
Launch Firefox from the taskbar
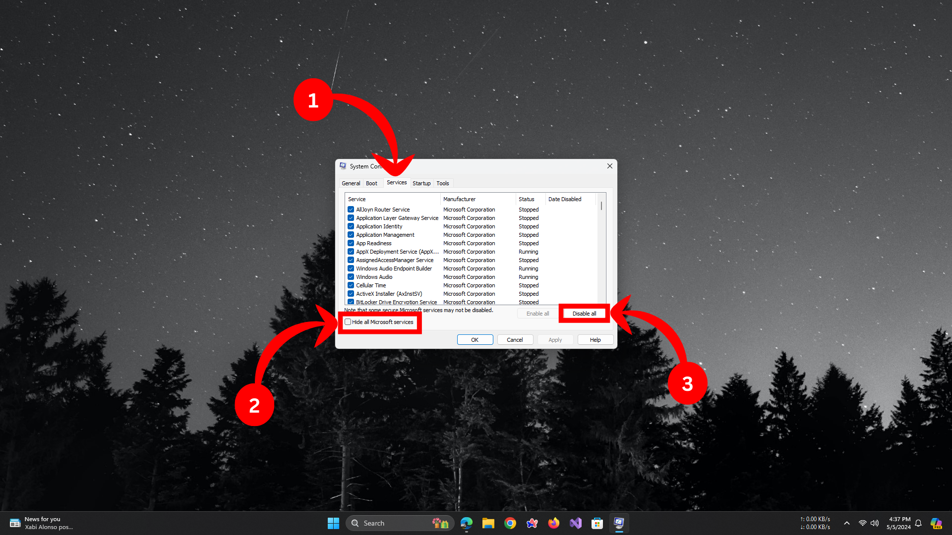[x=553, y=523]
